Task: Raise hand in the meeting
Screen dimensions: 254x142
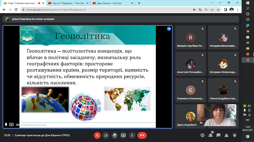Action: [x=114, y=135]
